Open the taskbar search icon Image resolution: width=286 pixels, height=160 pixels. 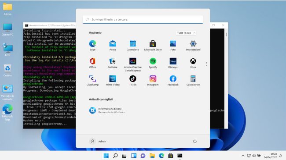click(x=115, y=156)
